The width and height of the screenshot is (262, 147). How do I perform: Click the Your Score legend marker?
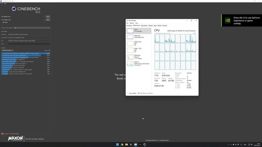[2, 134]
